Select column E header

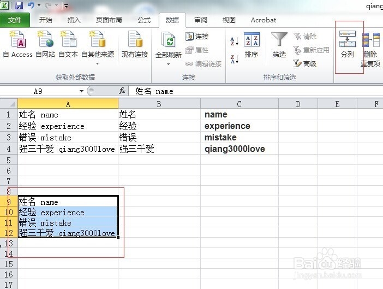(337, 104)
